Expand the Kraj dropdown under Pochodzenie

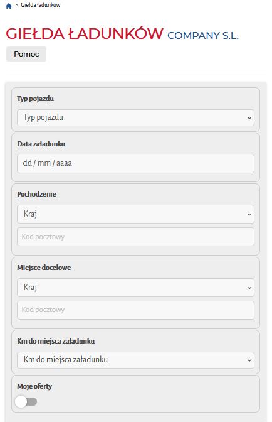(135, 214)
